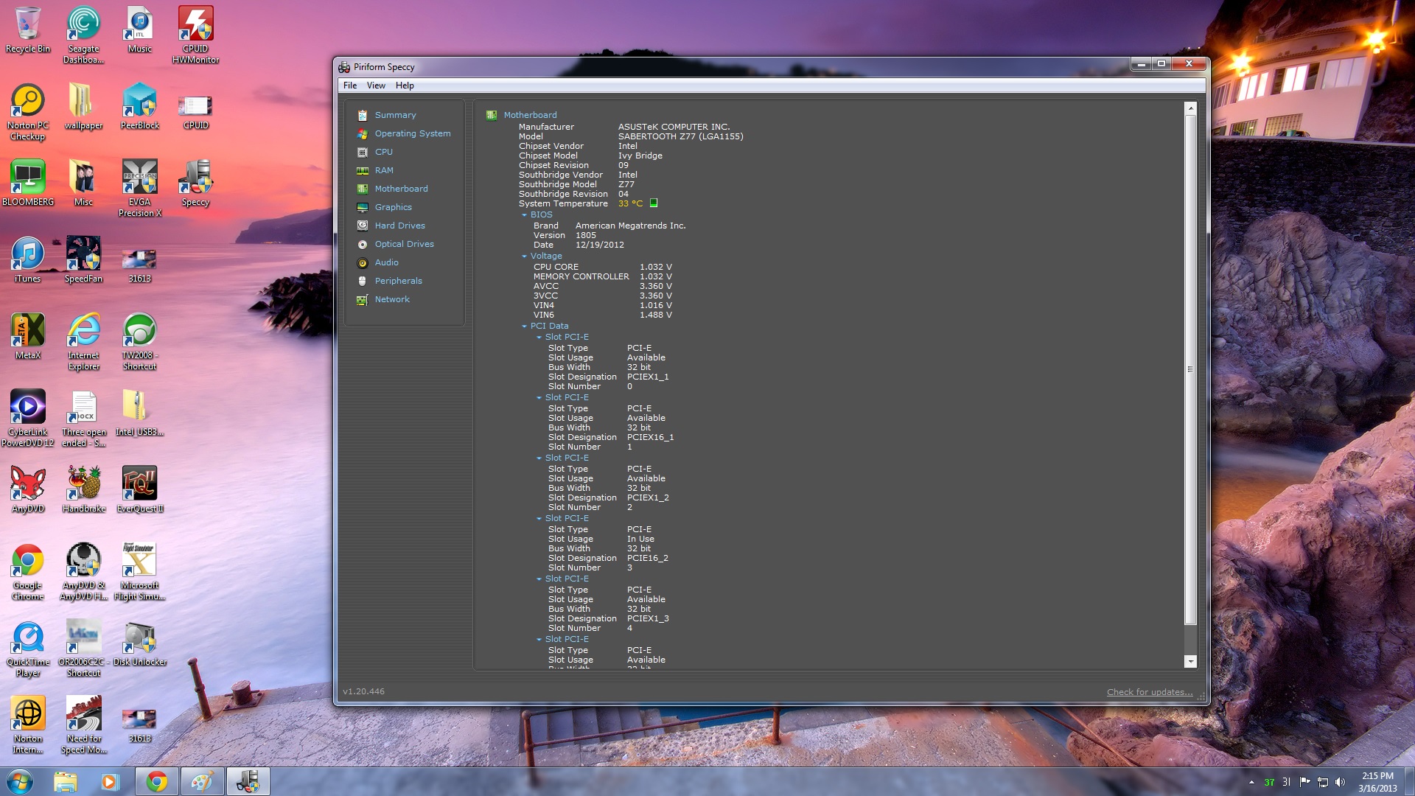Click the scrollbar down arrow in Speccy
This screenshot has height=796, width=1415.
pos(1190,662)
